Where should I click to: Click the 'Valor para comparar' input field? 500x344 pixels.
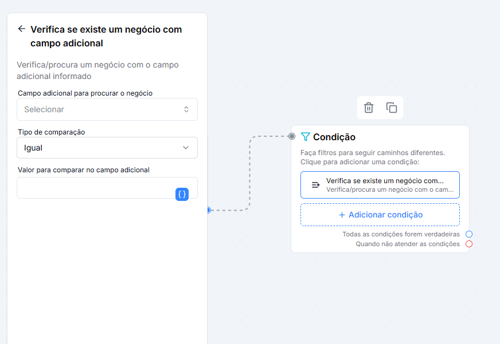[107, 188]
